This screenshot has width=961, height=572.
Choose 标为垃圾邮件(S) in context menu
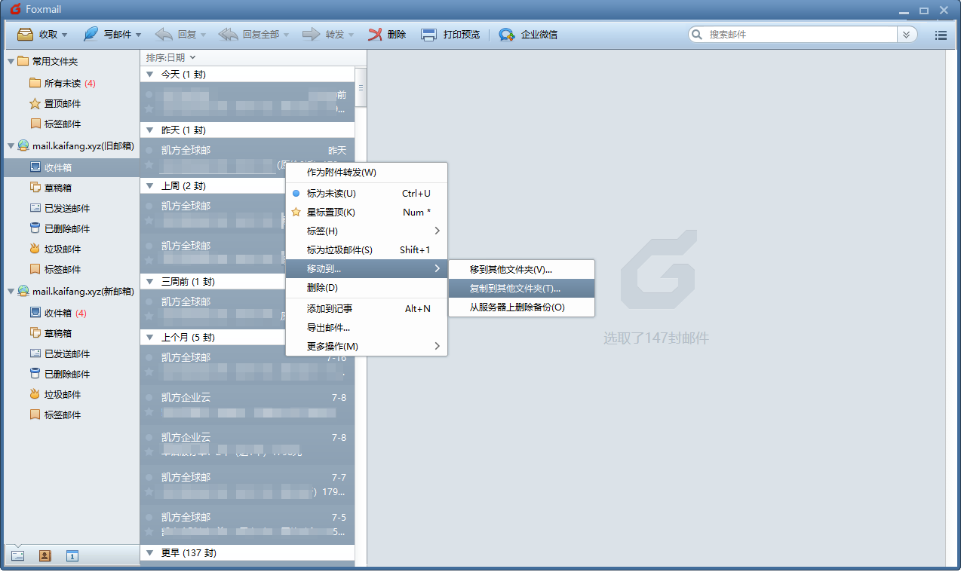(x=367, y=250)
